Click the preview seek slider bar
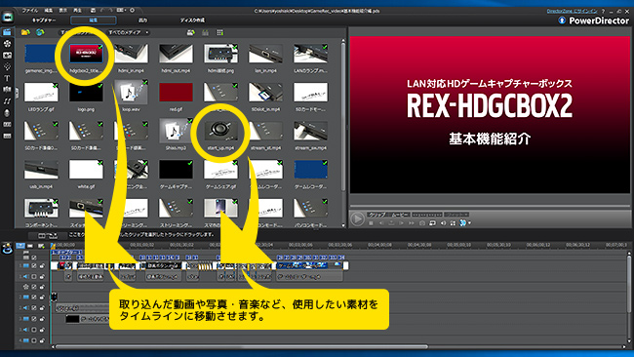 [x=490, y=206]
